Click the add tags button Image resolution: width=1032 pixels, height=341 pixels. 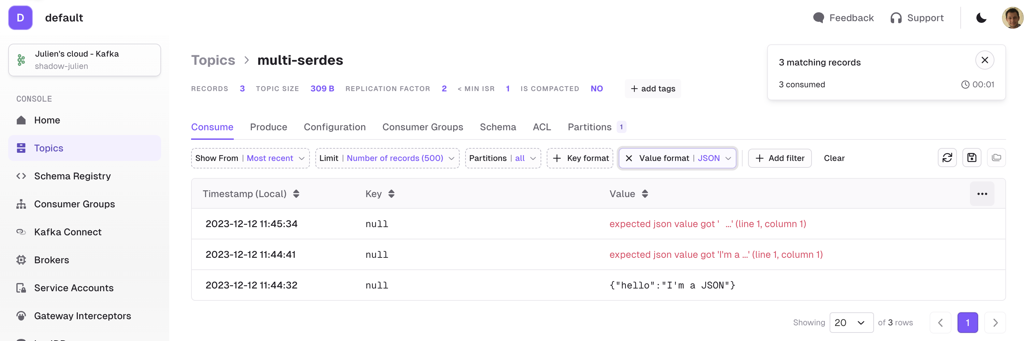pos(653,89)
